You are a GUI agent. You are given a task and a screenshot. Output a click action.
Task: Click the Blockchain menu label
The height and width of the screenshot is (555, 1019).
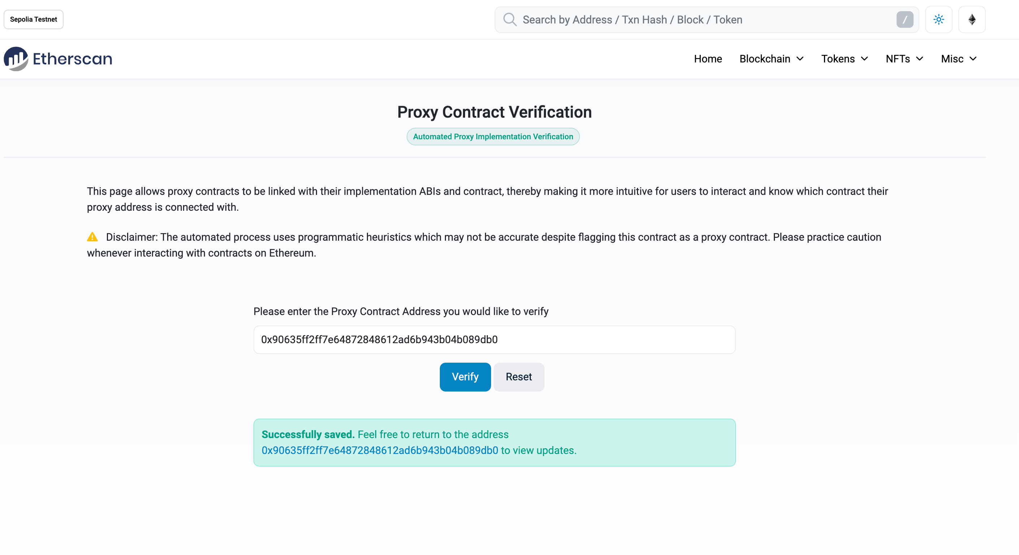tap(764, 59)
